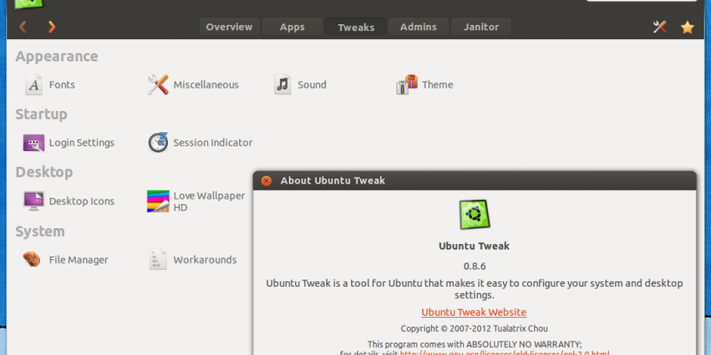711x355 pixels.
Task: Click in the search field at the top right
Action: [x=642, y=1]
